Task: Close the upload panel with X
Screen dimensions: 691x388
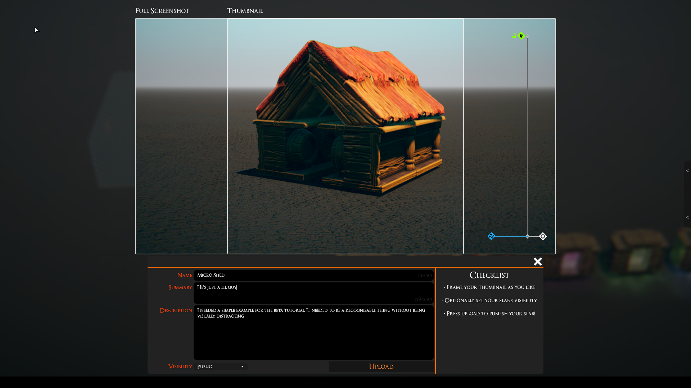Action: click(x=538, y=262)
